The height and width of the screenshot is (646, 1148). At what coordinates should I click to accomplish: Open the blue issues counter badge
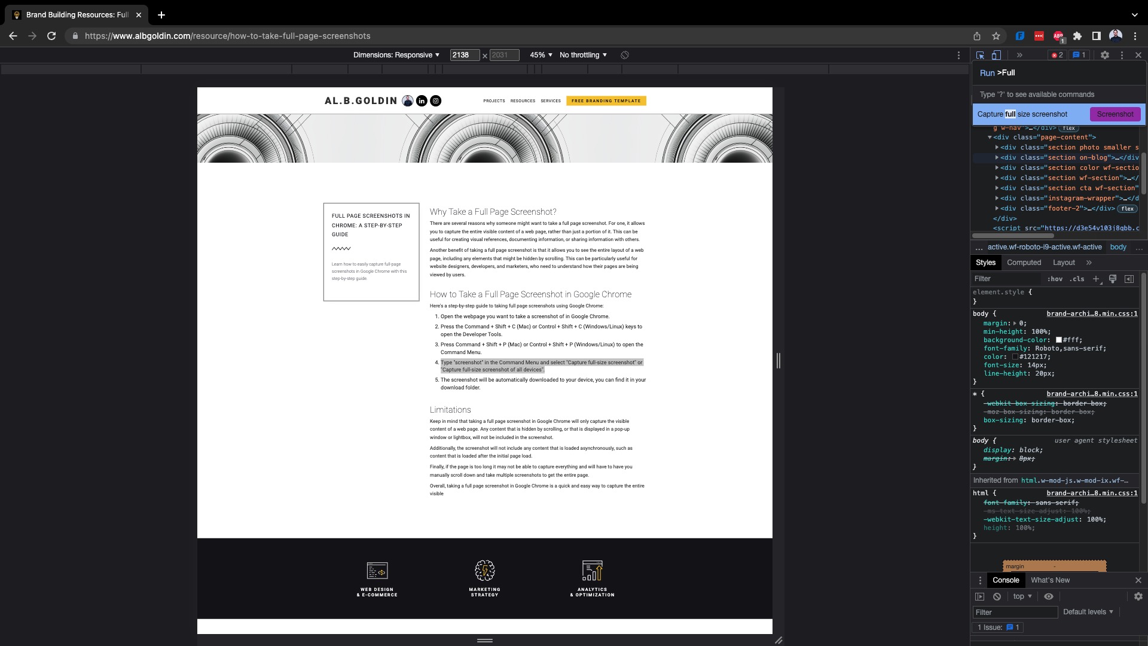click(x=1079, y=55)
